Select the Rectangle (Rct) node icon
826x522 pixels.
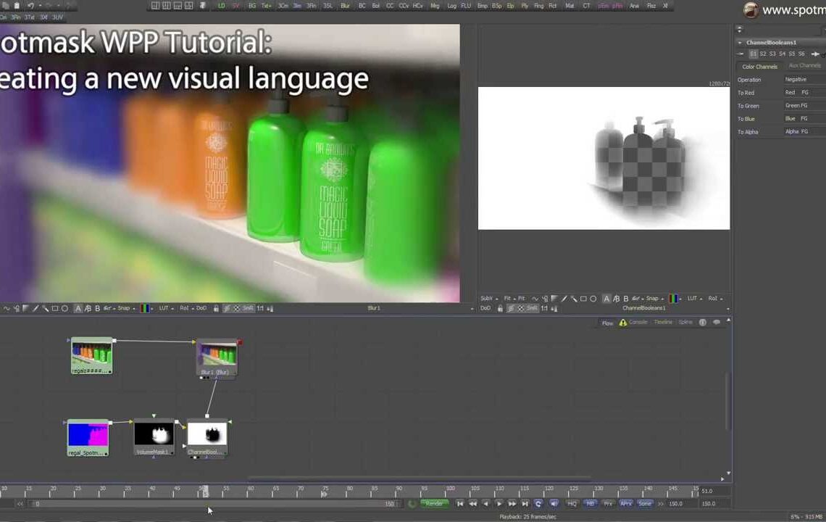coord(553,6)
